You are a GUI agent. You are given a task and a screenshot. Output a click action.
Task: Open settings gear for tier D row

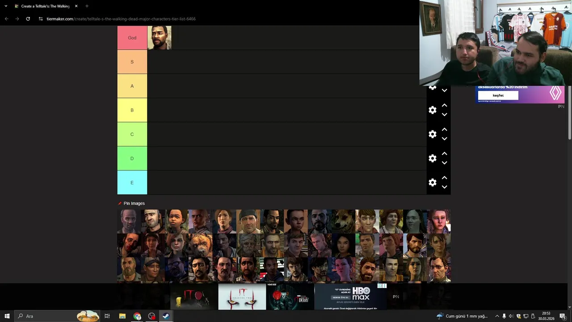tap(432, 158)
